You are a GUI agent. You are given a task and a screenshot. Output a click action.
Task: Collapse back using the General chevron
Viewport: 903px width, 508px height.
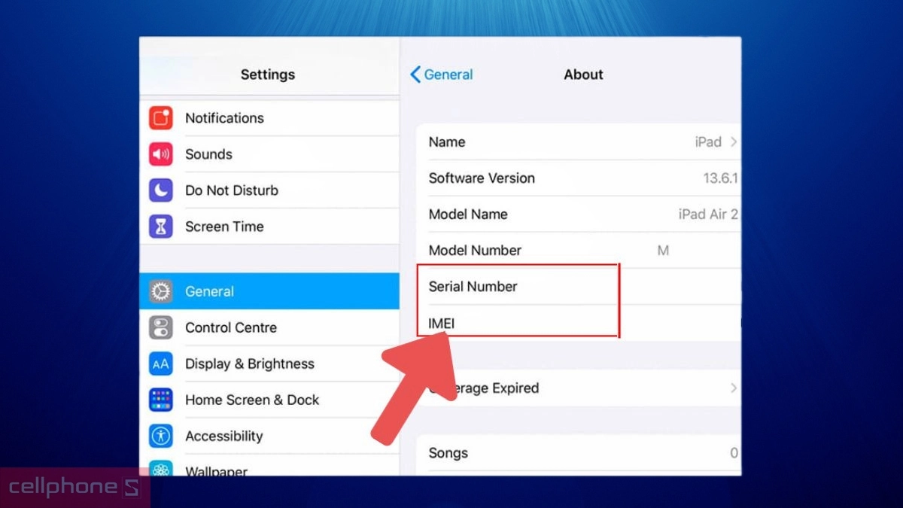tap(415, 75)
